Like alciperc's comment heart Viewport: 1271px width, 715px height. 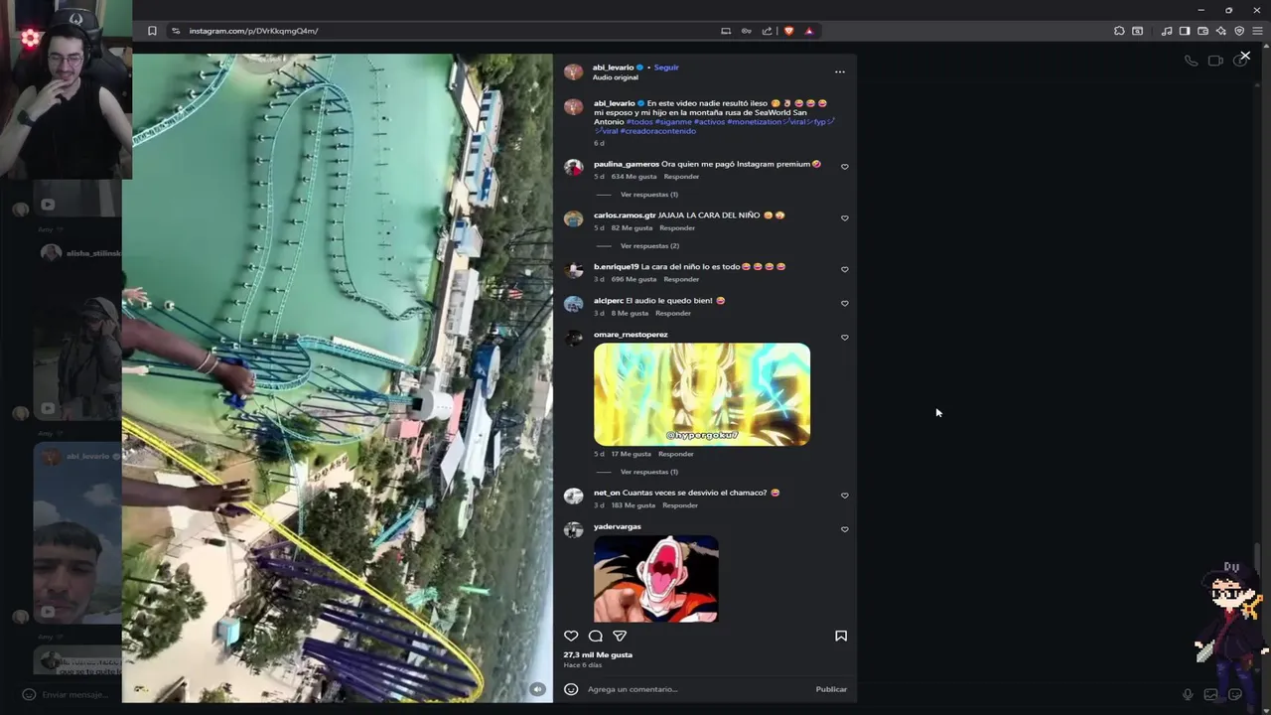[x=845, y=304]
